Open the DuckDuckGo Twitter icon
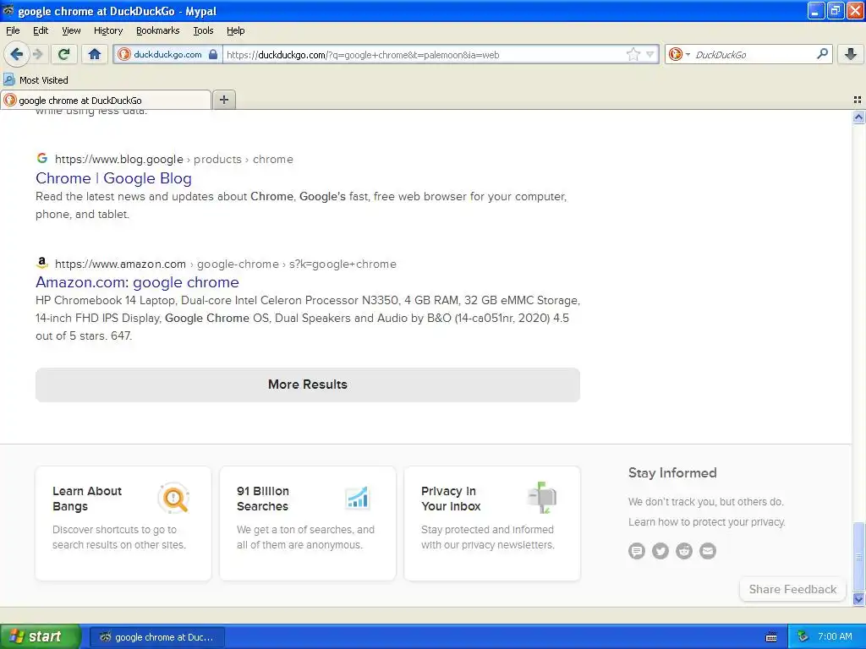 660,551
